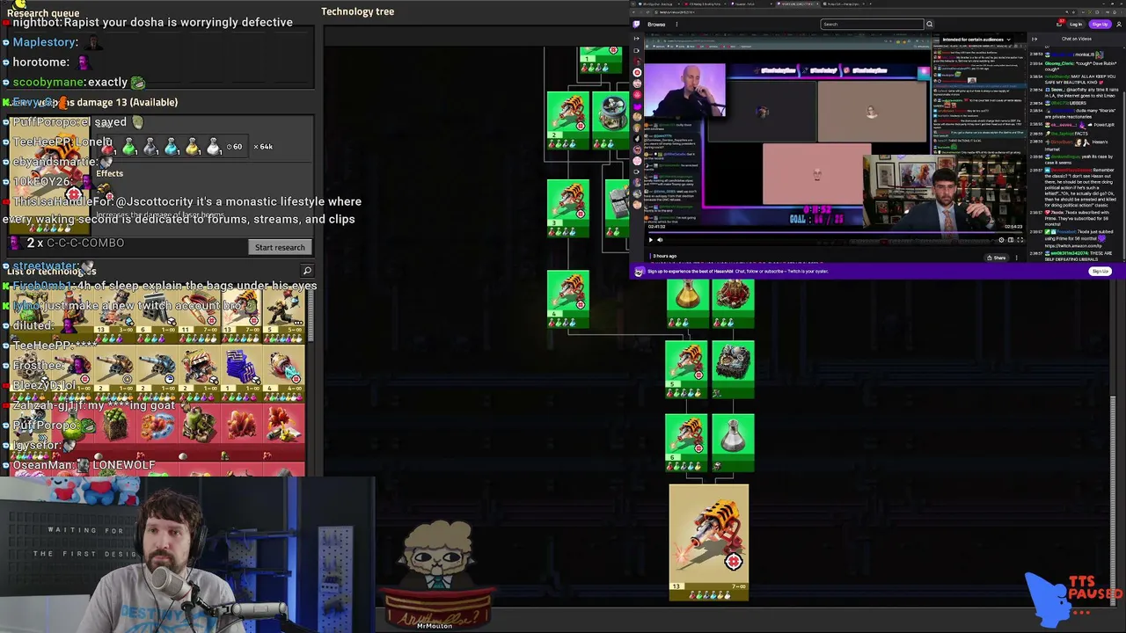Screen dimensions: 1126x633
Task: Select node right of laser damage 5
Action: pos(733,369)
